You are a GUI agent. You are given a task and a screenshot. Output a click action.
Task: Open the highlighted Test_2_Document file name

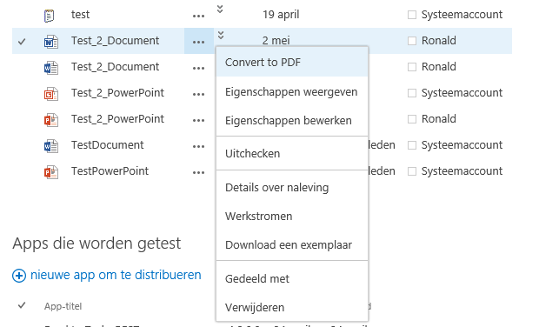click(x=115, y=41)
